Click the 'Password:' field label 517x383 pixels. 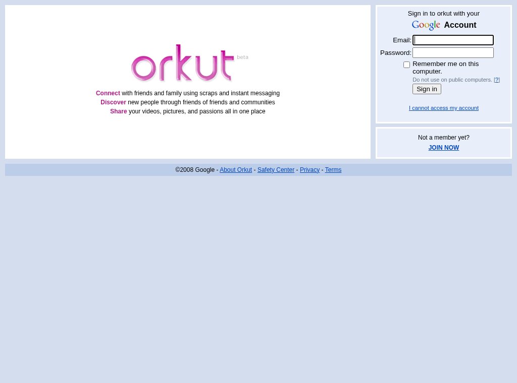click(x=396, y=52)
